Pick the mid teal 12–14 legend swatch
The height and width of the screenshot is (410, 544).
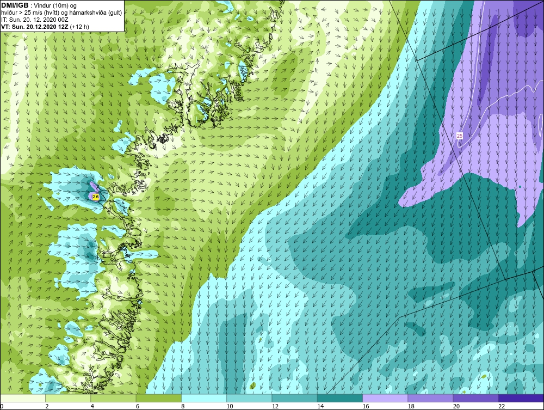pyautogui.click(x=294, y=398)
